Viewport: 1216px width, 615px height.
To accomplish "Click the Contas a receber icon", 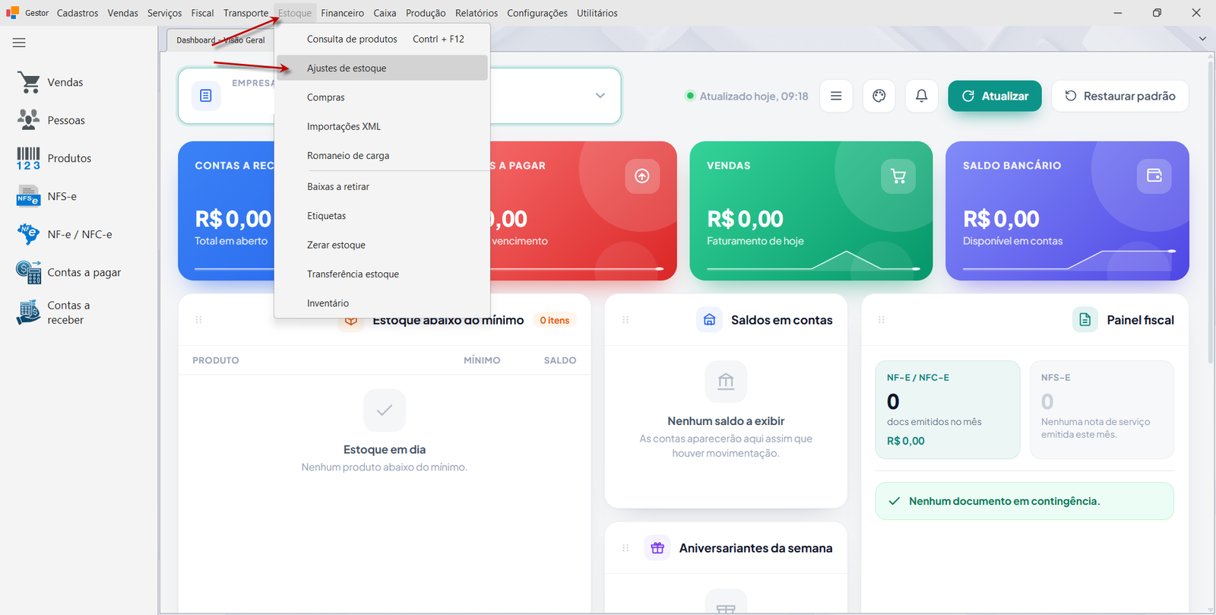I will pyautogui.click(x=29, y=312).
